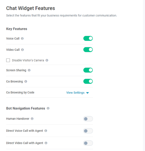This screenshot has width=145, height=151.
Task: Show info beside Bot Navigation Features heading
Action: 48,108
